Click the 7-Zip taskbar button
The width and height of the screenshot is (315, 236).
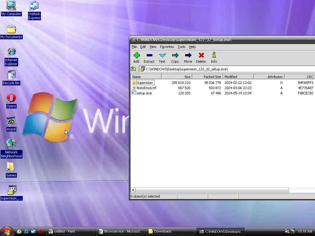[221, 232]
